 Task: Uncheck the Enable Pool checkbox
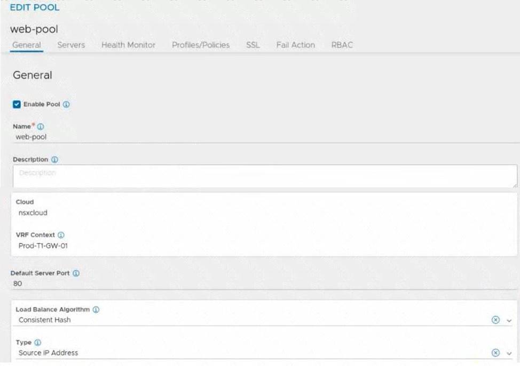[x=17, y=104]
